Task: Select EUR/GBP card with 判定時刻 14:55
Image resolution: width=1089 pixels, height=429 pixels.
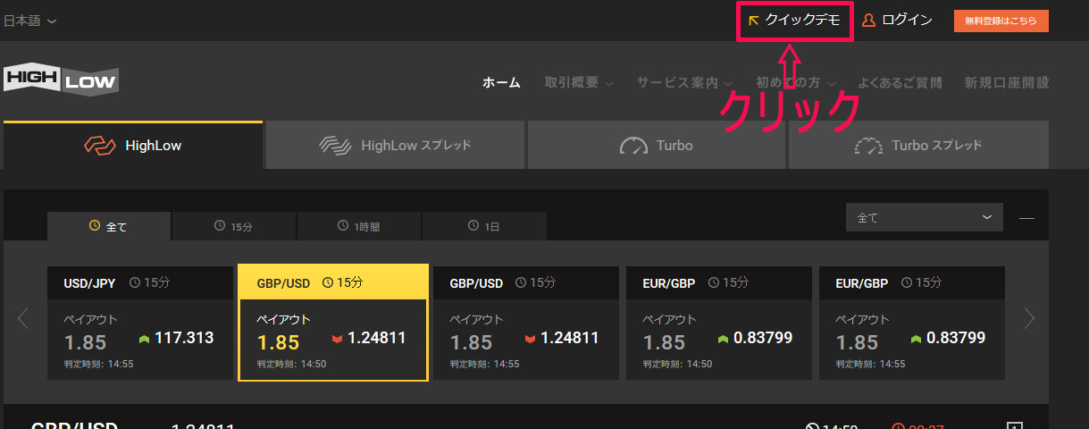Action: pos(912,323)
